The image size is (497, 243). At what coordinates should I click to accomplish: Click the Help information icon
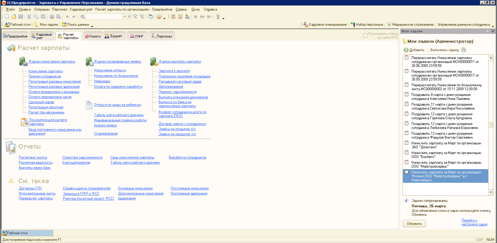pyautogui.click(x=159, y=17)
